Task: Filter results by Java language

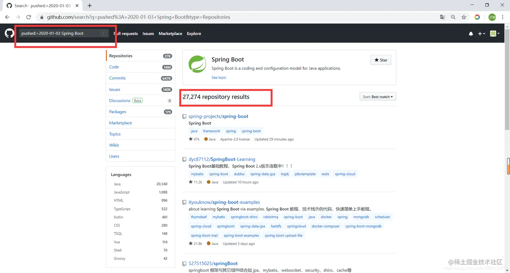Action: click(117, 184)
